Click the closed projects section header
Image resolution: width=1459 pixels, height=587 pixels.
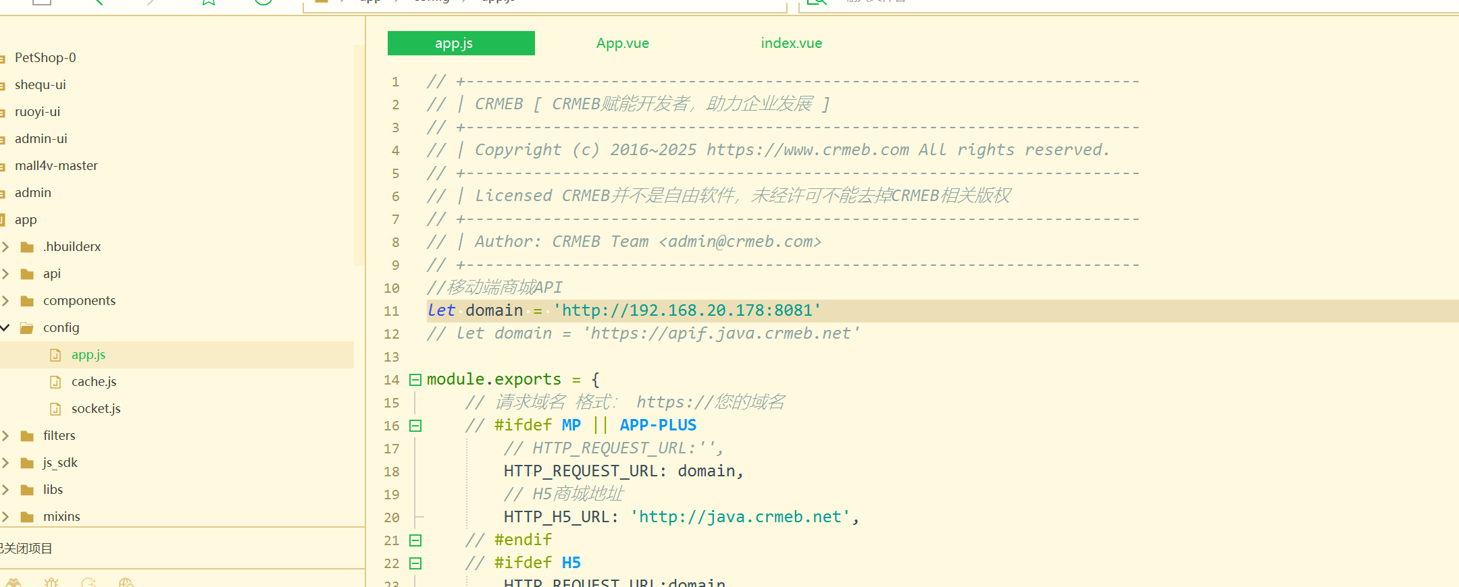tap(26, 549)
